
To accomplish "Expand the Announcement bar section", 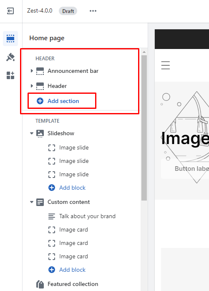I will click(32, 71).
